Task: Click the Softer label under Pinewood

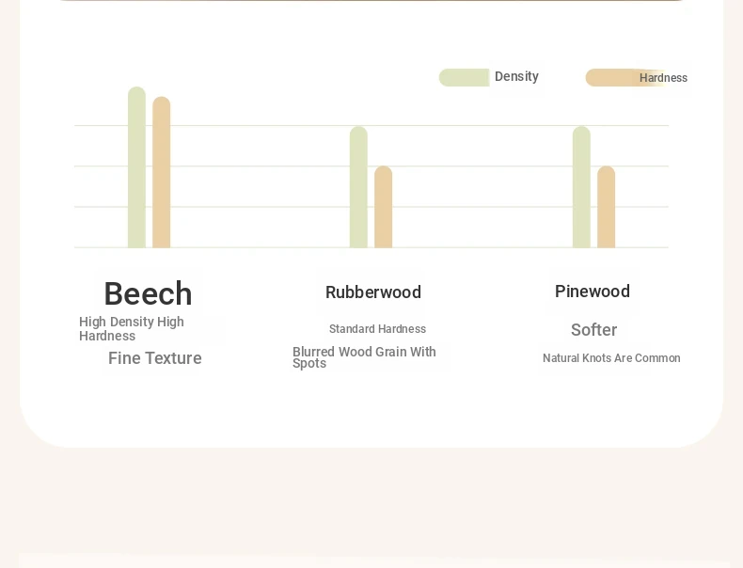Action: [x=593, y=330]
